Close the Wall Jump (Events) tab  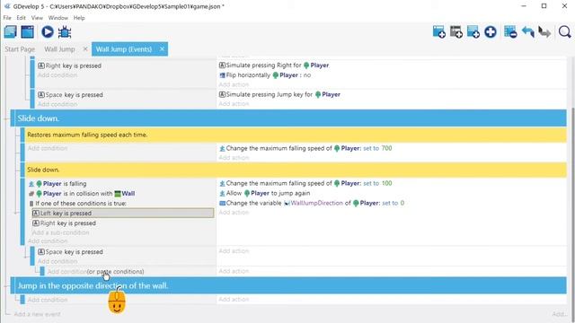(162, 48)
